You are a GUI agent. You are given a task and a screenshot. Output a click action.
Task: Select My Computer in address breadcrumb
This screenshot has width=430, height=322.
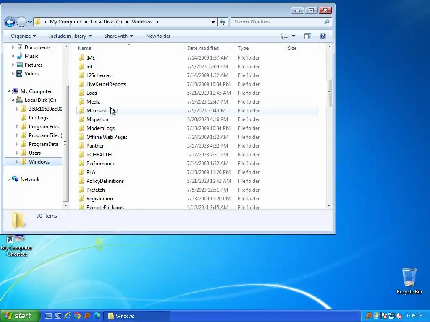tap(66, 22)
